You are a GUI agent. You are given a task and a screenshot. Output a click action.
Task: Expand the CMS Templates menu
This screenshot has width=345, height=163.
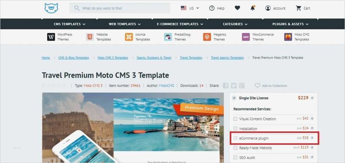point(69,24)
